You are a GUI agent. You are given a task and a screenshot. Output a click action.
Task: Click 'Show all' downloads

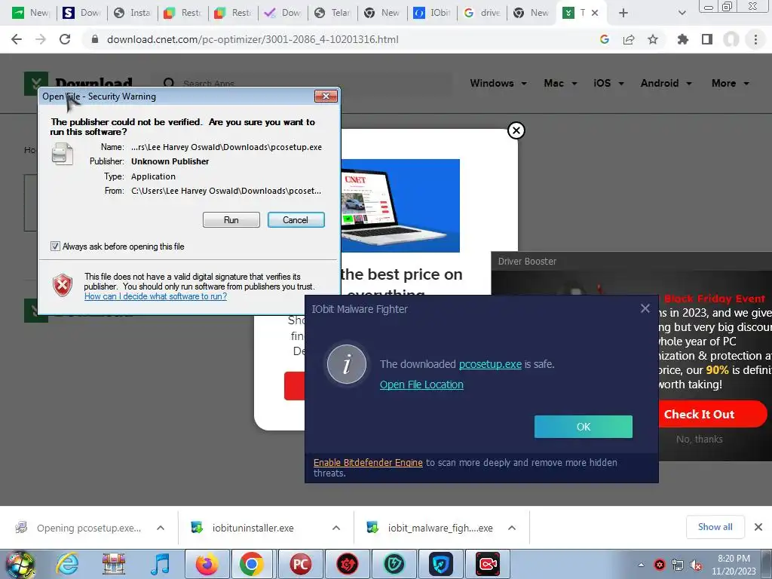click(x=715, y=527)
